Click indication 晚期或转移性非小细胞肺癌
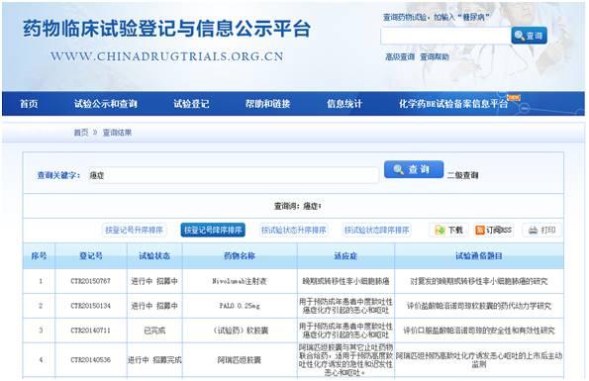The height and width of the screenshot is (381, 589). [345, 281]
